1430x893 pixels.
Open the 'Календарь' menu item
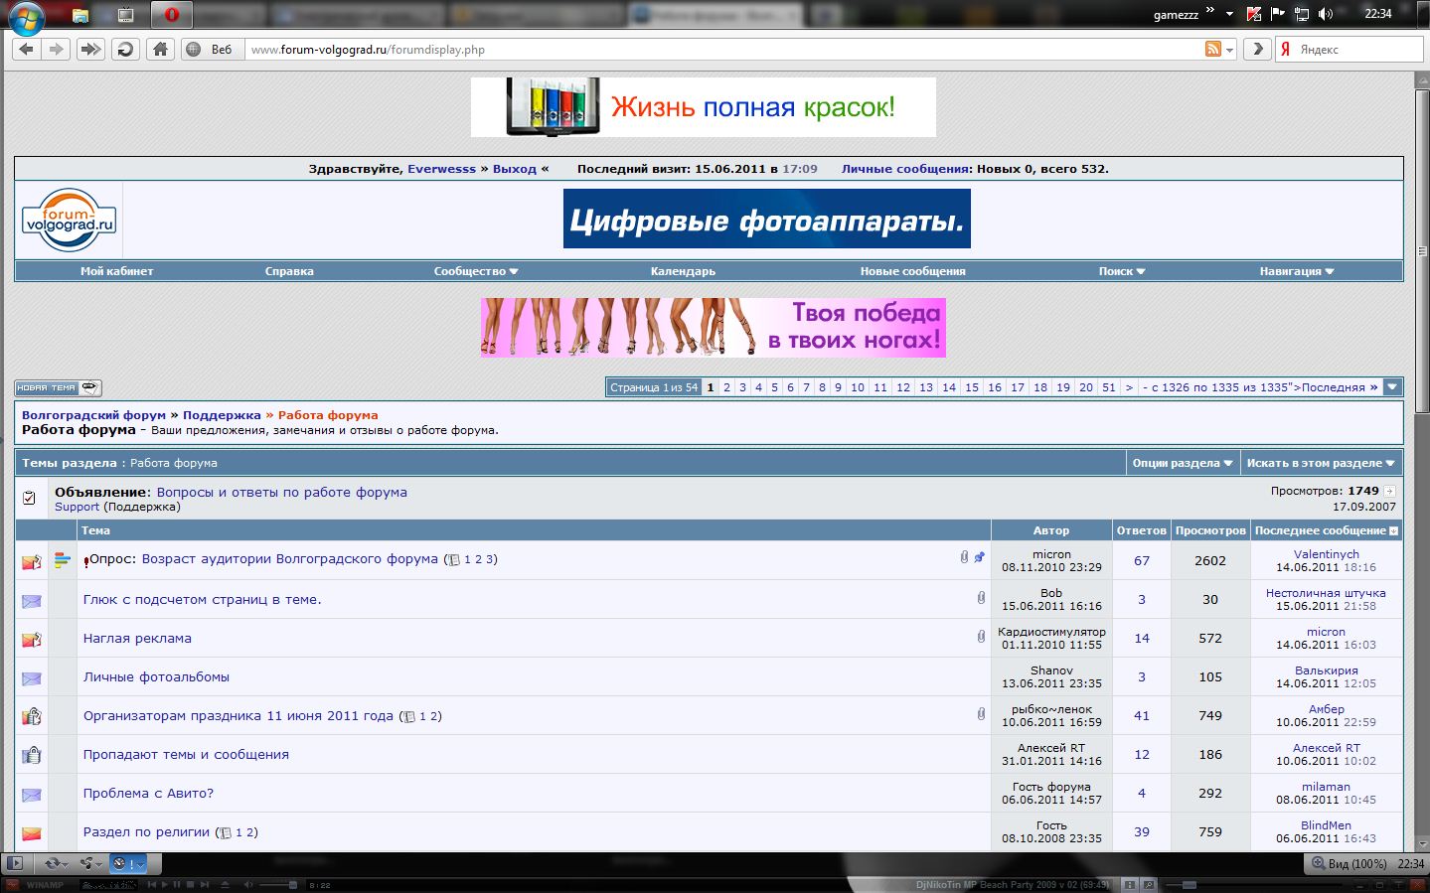(x=683, y=271)
